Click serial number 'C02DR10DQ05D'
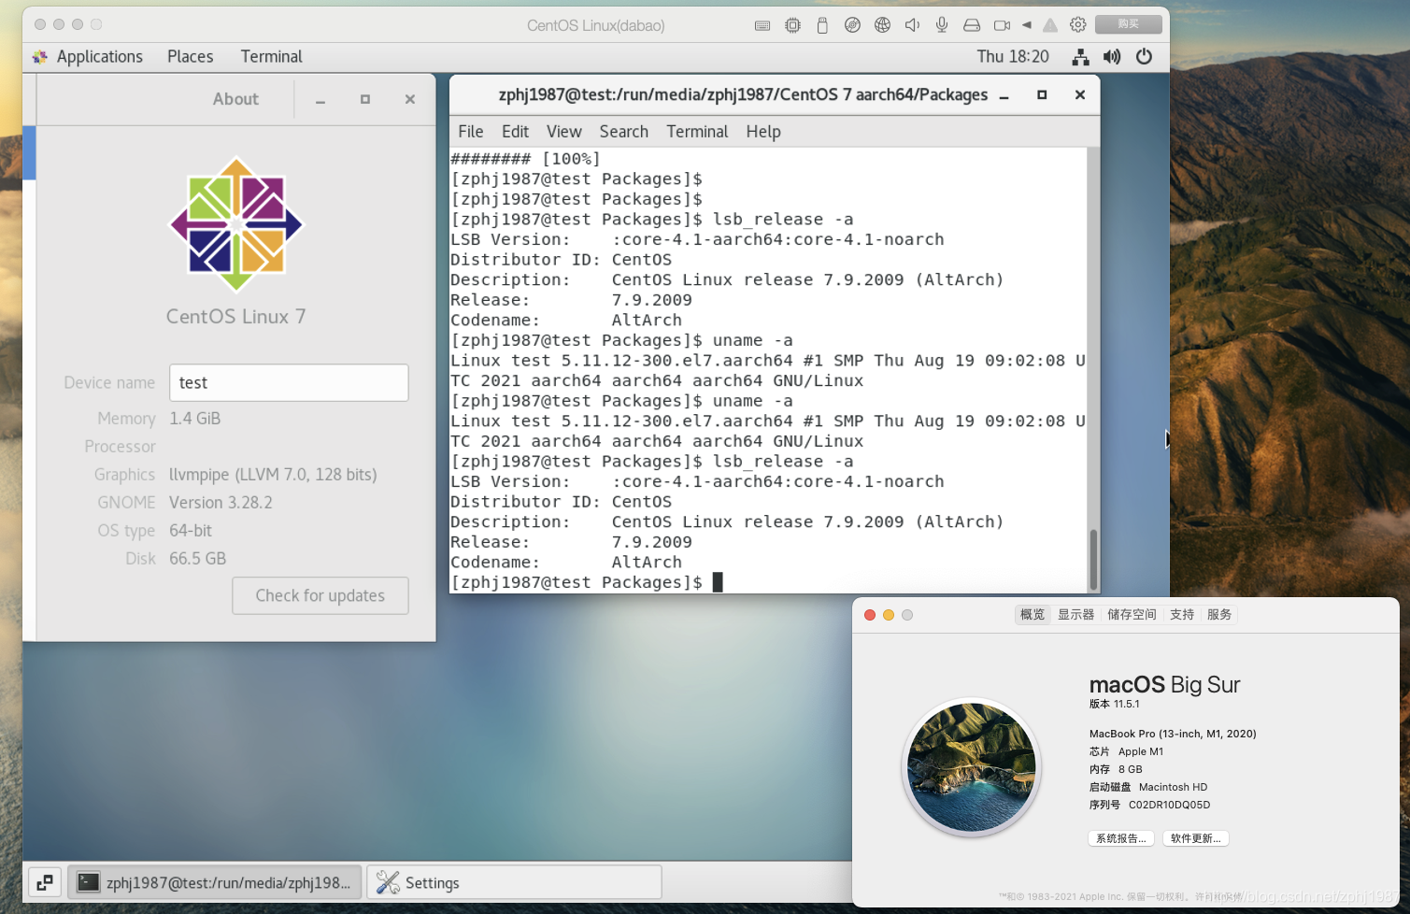The width and height of the screenshot is (1410, 914). pyautogui.click(x=1169, y=805)
